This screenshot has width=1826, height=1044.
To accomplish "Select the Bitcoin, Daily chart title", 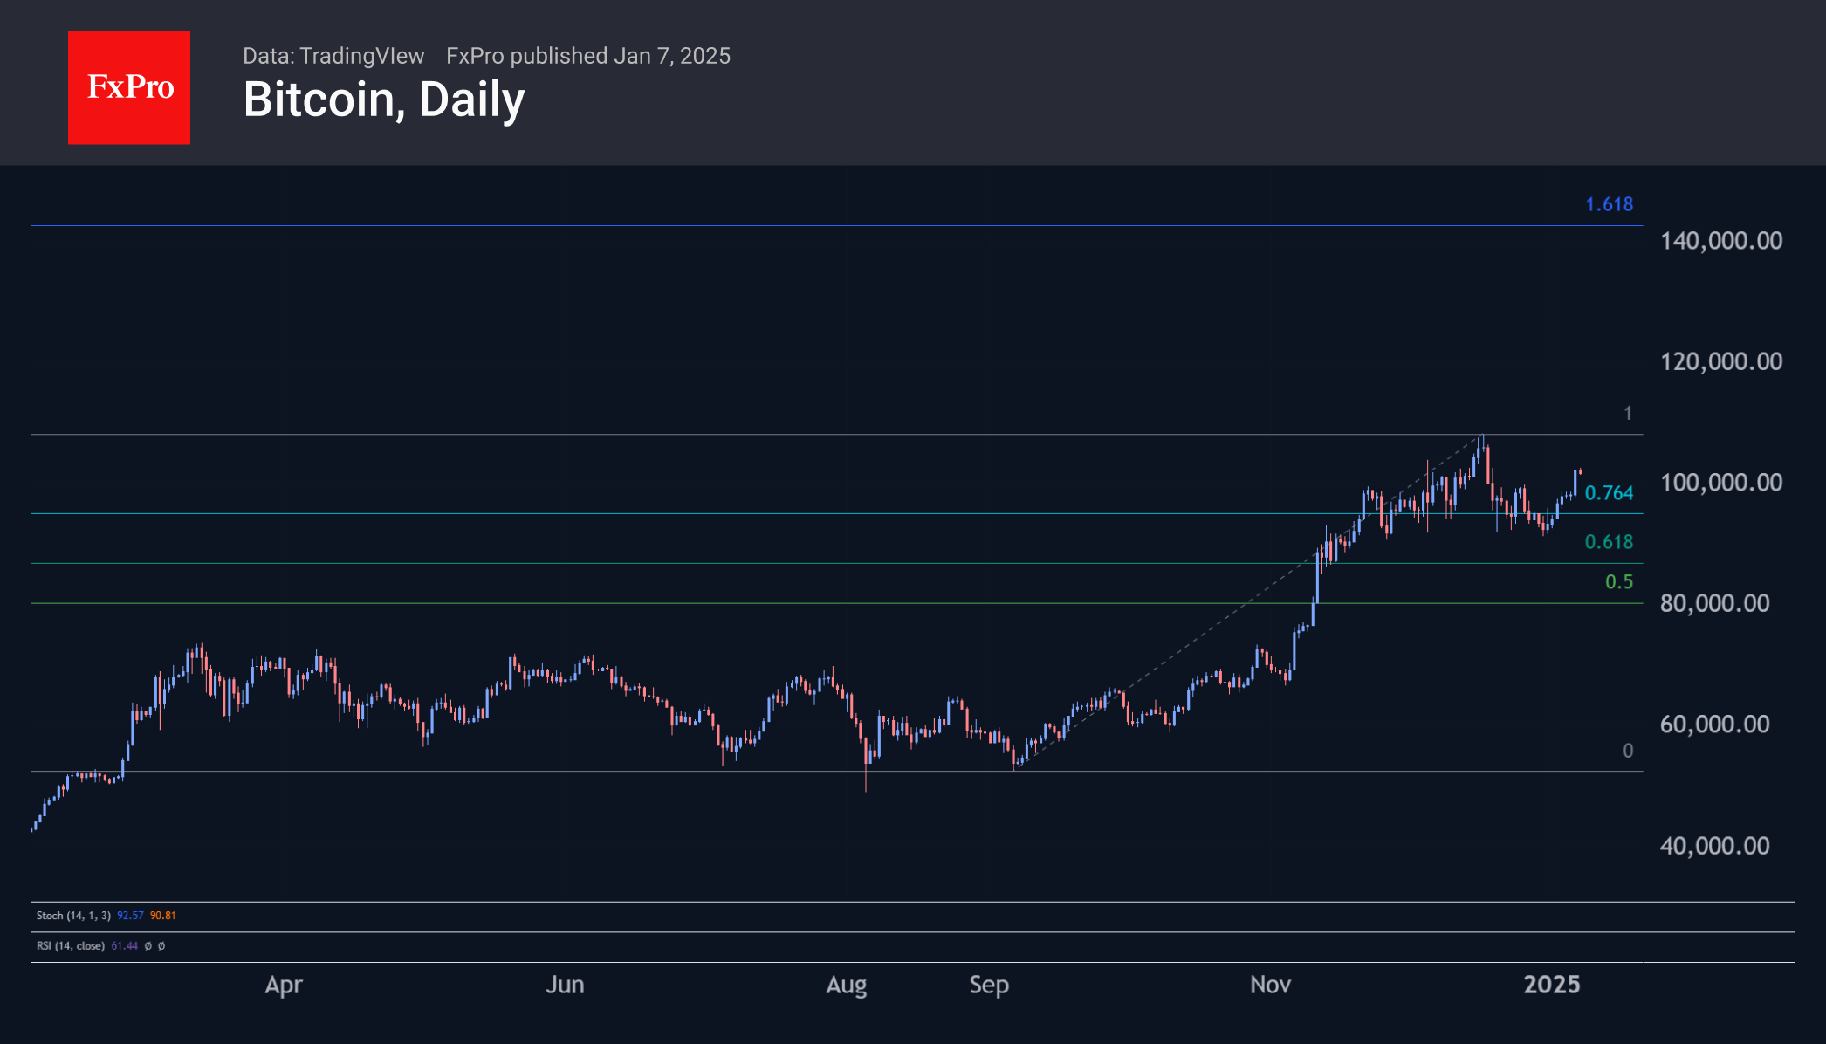I will 384,100.
